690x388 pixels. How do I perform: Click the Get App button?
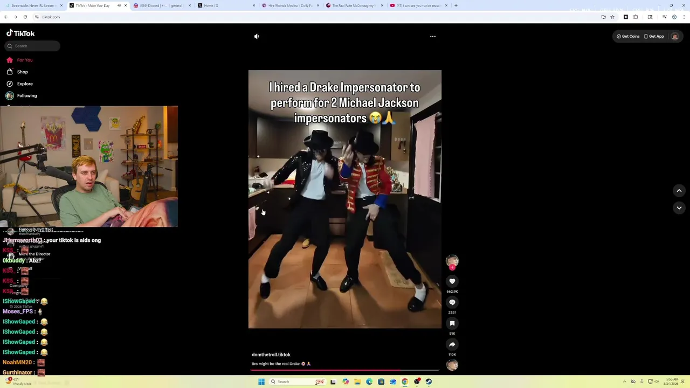(x=654, y=37)
